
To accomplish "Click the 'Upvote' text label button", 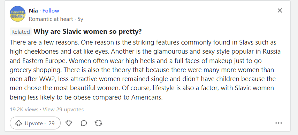I will [34, 124].
